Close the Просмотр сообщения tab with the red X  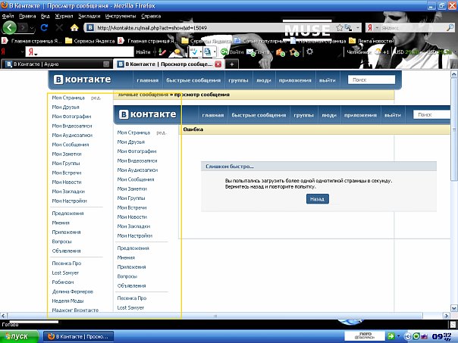point(218,64)
